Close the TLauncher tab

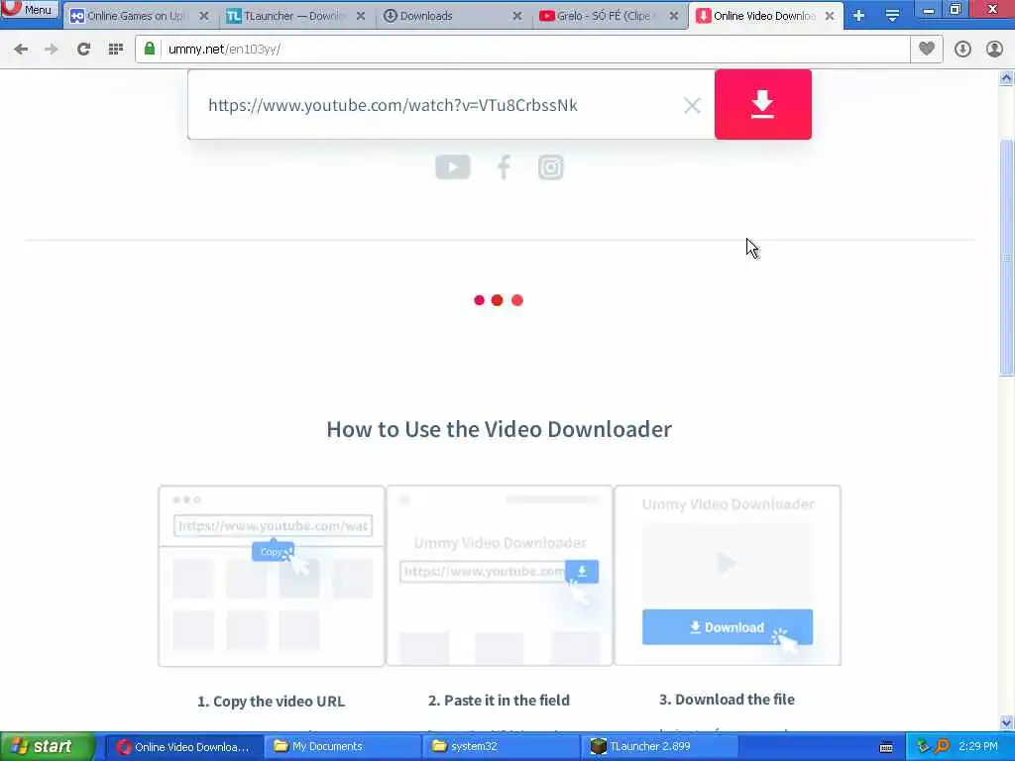361,16
